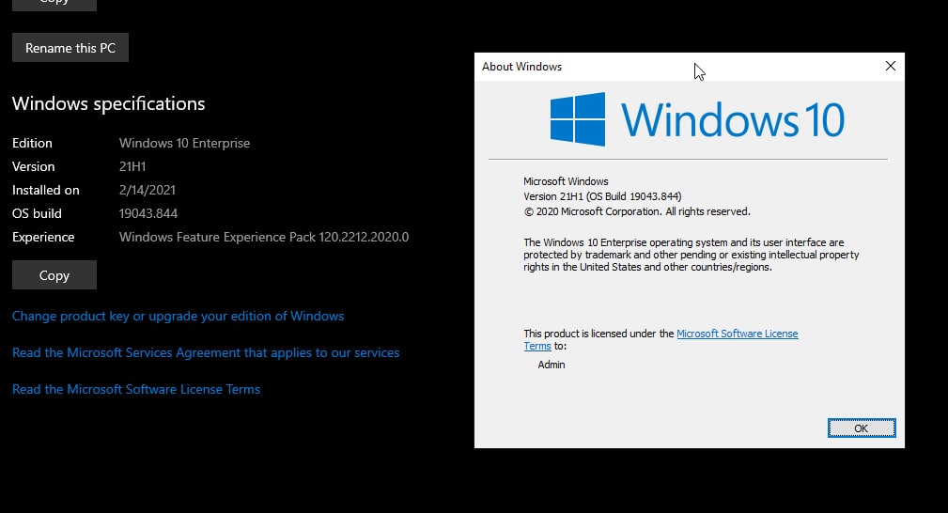Click the Experience label
948x513 pixels.
[x=43, y=237]
